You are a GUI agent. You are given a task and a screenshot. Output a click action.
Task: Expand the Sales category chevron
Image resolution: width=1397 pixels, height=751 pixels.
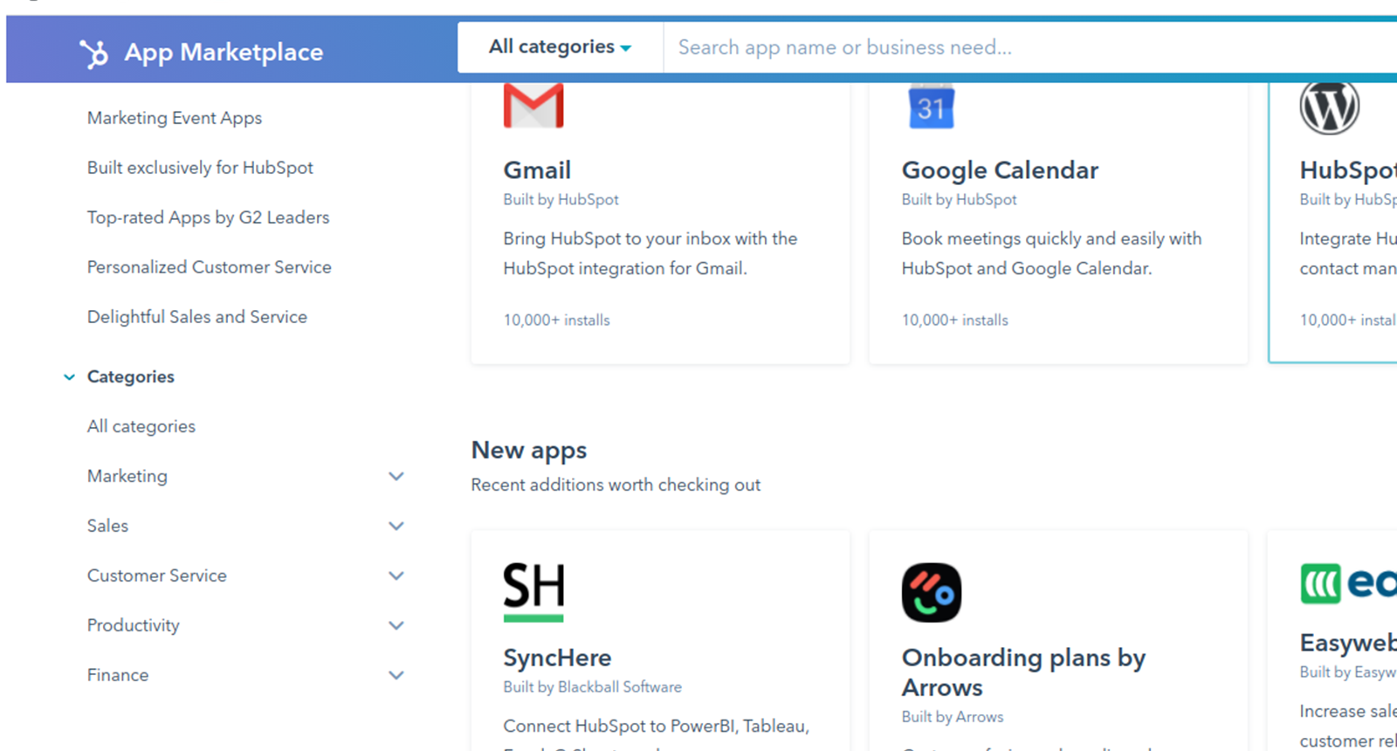click(x=396, y=526)
